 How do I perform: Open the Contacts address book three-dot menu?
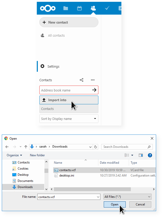click(93, 80)
